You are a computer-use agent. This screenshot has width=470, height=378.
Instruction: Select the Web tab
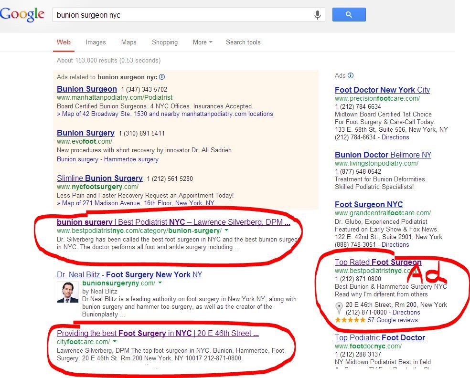pyautogui.click(x=64, y=42)
